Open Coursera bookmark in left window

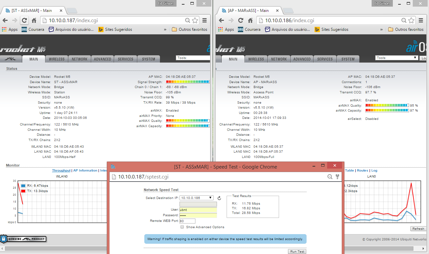click(x=33, y=29)
